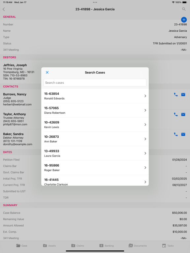Email Anthony Taylor envelope icon

click(x=183, y=114)
